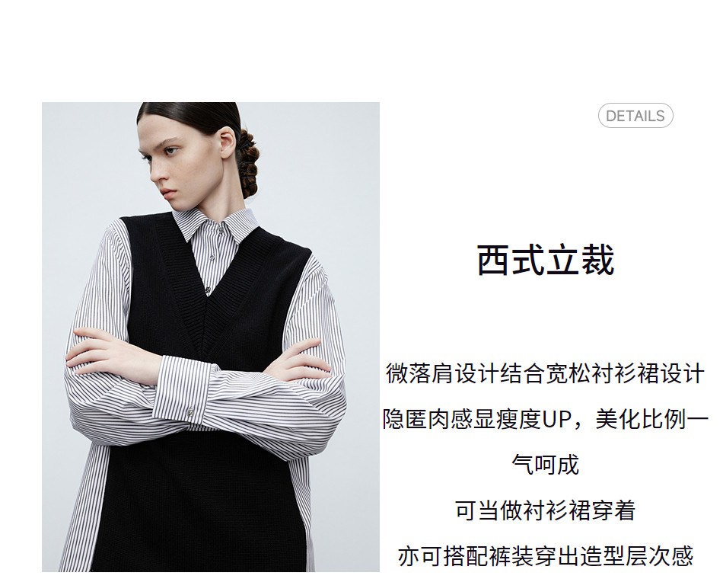Screen dimensions: 723x579
Task: Click the text 气呵成
Action: (x=545, y=465)
